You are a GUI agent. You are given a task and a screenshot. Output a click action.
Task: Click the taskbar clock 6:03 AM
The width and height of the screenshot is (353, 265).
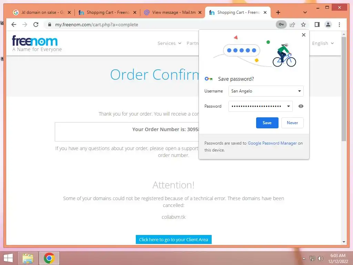338,256
